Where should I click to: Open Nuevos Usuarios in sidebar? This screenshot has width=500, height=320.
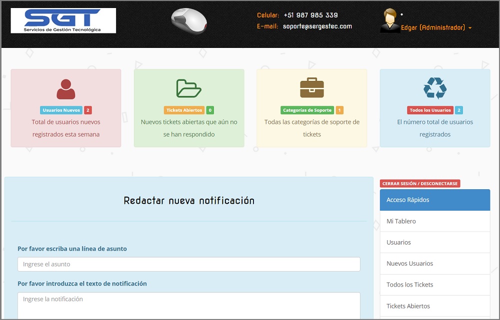435,264
